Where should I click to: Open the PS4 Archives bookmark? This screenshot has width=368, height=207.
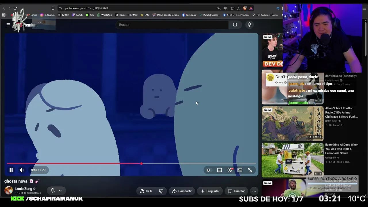(x=265, y=15)
